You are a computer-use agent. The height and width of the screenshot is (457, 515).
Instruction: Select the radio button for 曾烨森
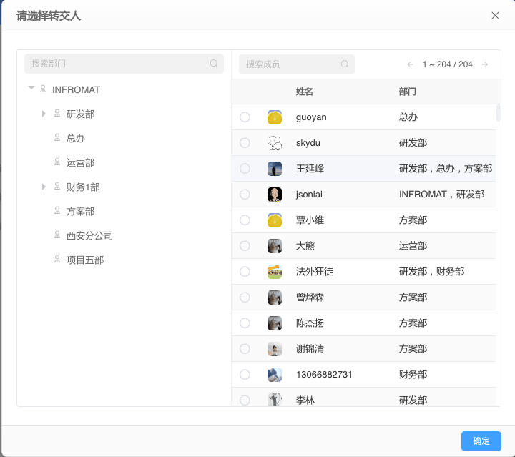[245, 298]
